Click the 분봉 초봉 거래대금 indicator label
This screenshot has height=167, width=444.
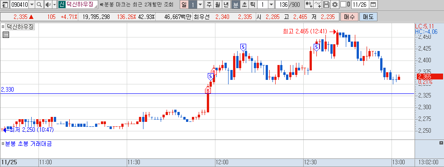29,144
